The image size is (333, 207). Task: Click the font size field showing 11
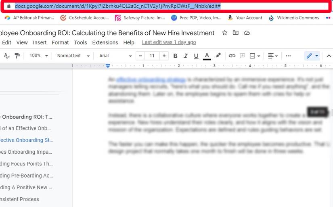tap(152, 56)
